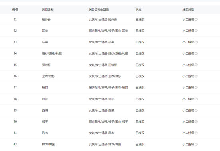This screenshot has width=220, height=151.
Task: Click the path 服饰配件/皮带/帽子/围巾-袖扣
Action: pos(108,88)
